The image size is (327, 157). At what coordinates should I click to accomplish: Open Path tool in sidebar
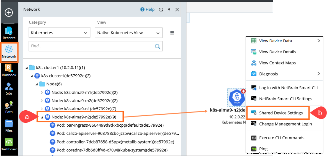9,108
